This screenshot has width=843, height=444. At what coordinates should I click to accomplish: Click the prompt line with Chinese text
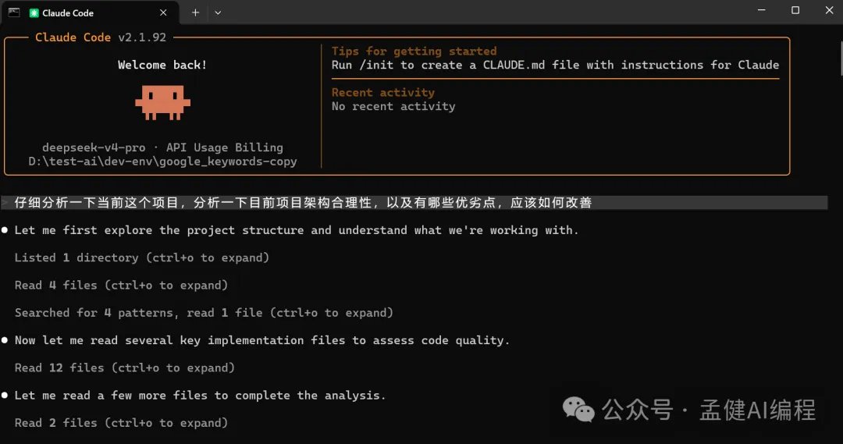click(303, 203)
